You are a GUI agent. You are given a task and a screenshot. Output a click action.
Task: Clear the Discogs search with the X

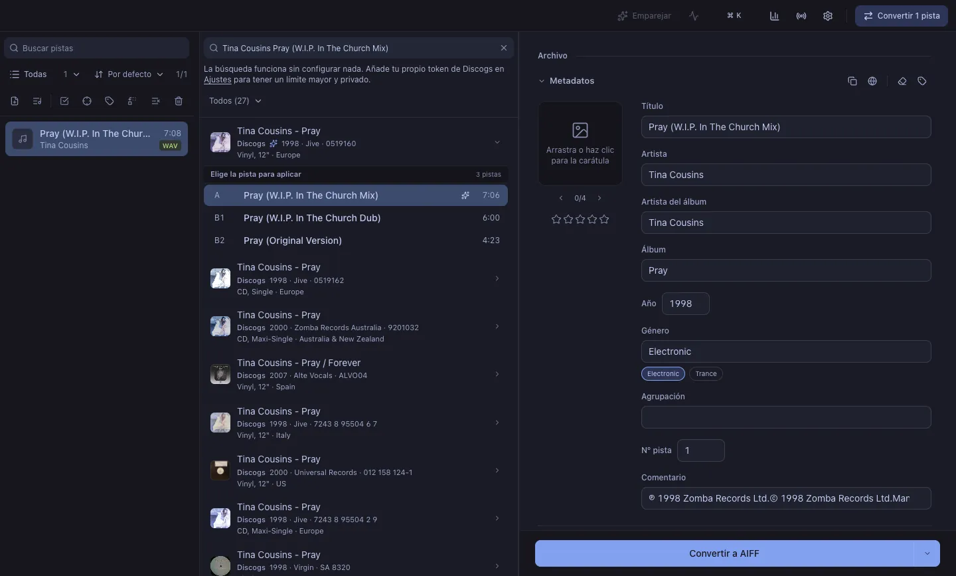(x=504, y=48)
